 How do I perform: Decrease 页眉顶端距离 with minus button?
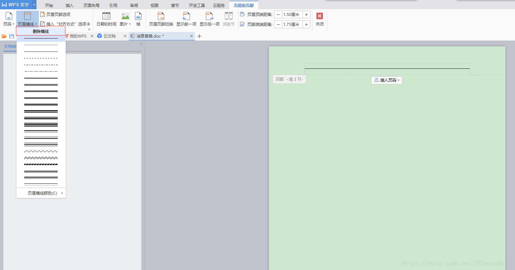click(278, 15)
